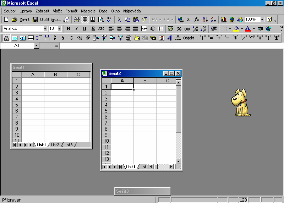This screenshot has width=284, height=203.
Task: Toggle Bold formatting
Action: point(68,29)
